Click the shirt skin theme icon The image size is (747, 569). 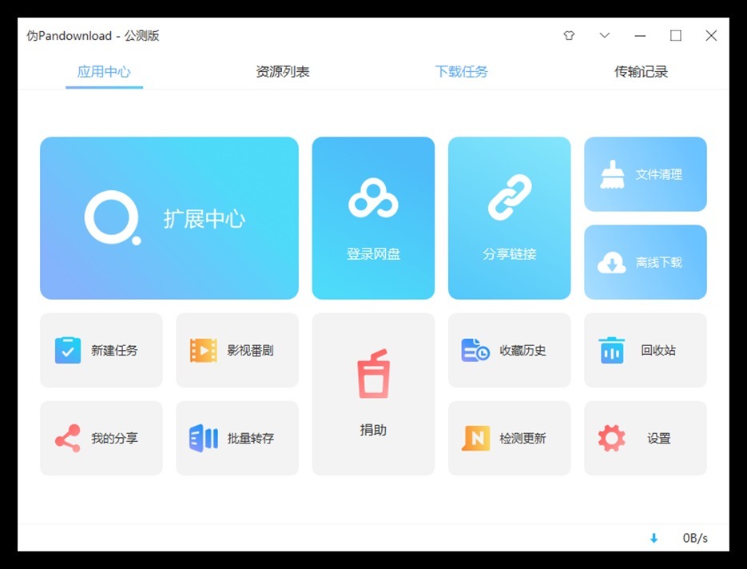(569, 36)
